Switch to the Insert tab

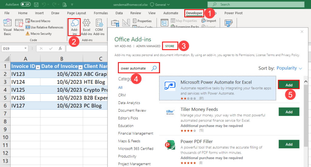tap(39, 13)
